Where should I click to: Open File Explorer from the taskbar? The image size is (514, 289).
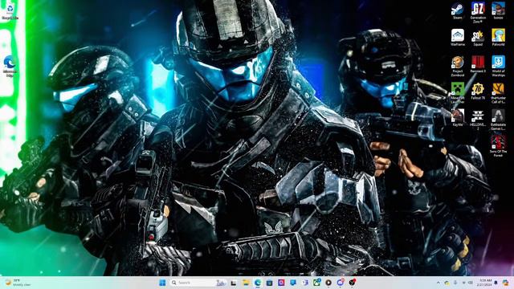(x=246, y=283)
